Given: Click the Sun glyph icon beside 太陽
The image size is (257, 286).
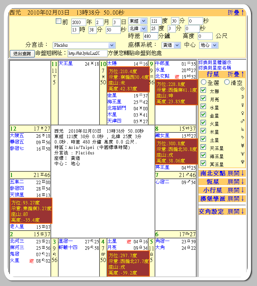Looking at the screenshot, I should click(x=242, y=89).
